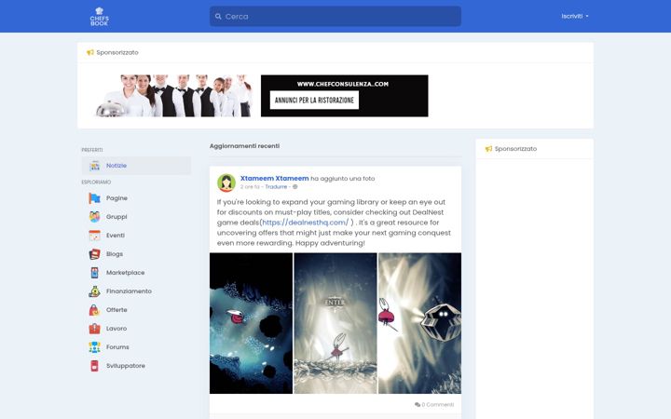
Task: Click the Sviluppatore icon
Action: pyautogui.click(x=94, y=366)
